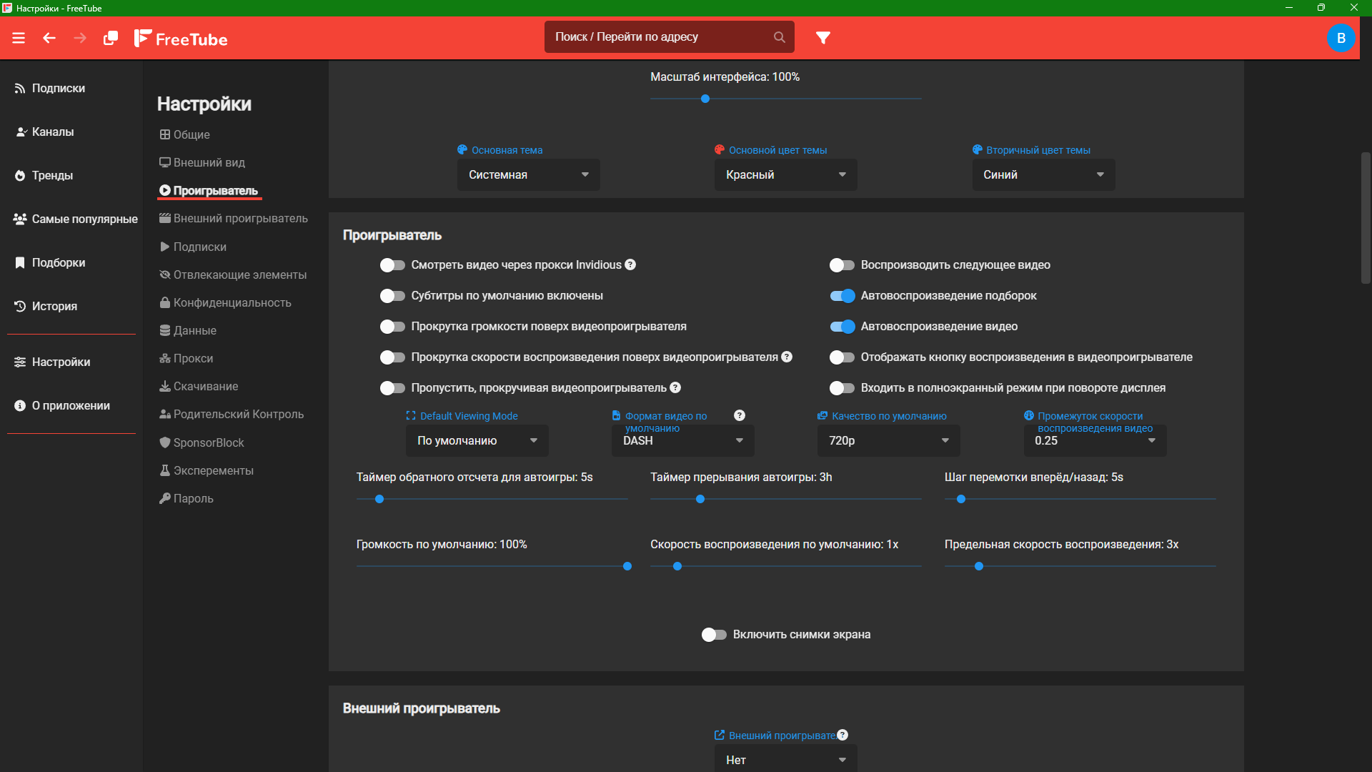Click the search magnifier icon
The width and height of the screenshot is (1372, 772).
779,37
